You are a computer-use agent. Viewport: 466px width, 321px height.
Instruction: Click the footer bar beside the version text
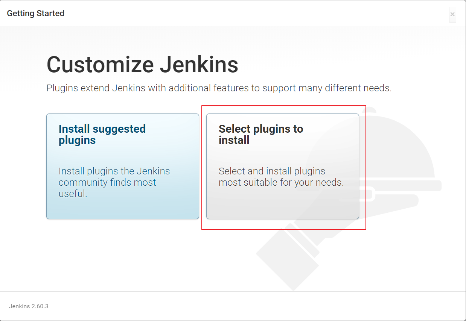point(256,306)
